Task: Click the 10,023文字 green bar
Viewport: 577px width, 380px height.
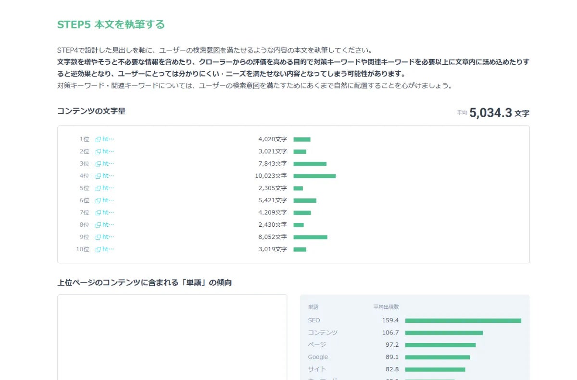Action: 314,176
